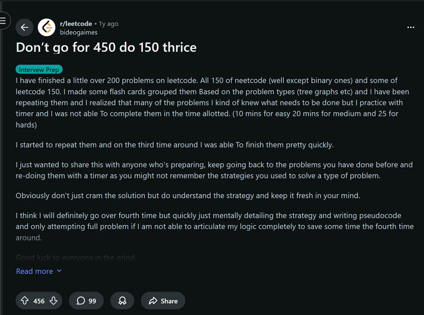424x315 pixels.
Task: Click the speech bubble comment icon
Action: click(x=81, y=301)
